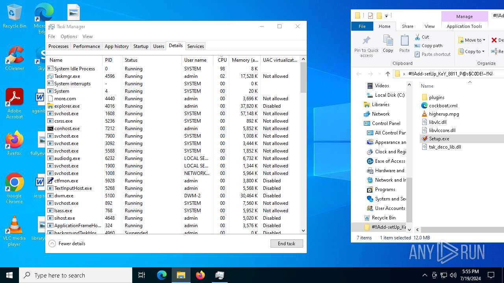Open the notification center icon
Viewport: 504px width, 283px height.
491,275
